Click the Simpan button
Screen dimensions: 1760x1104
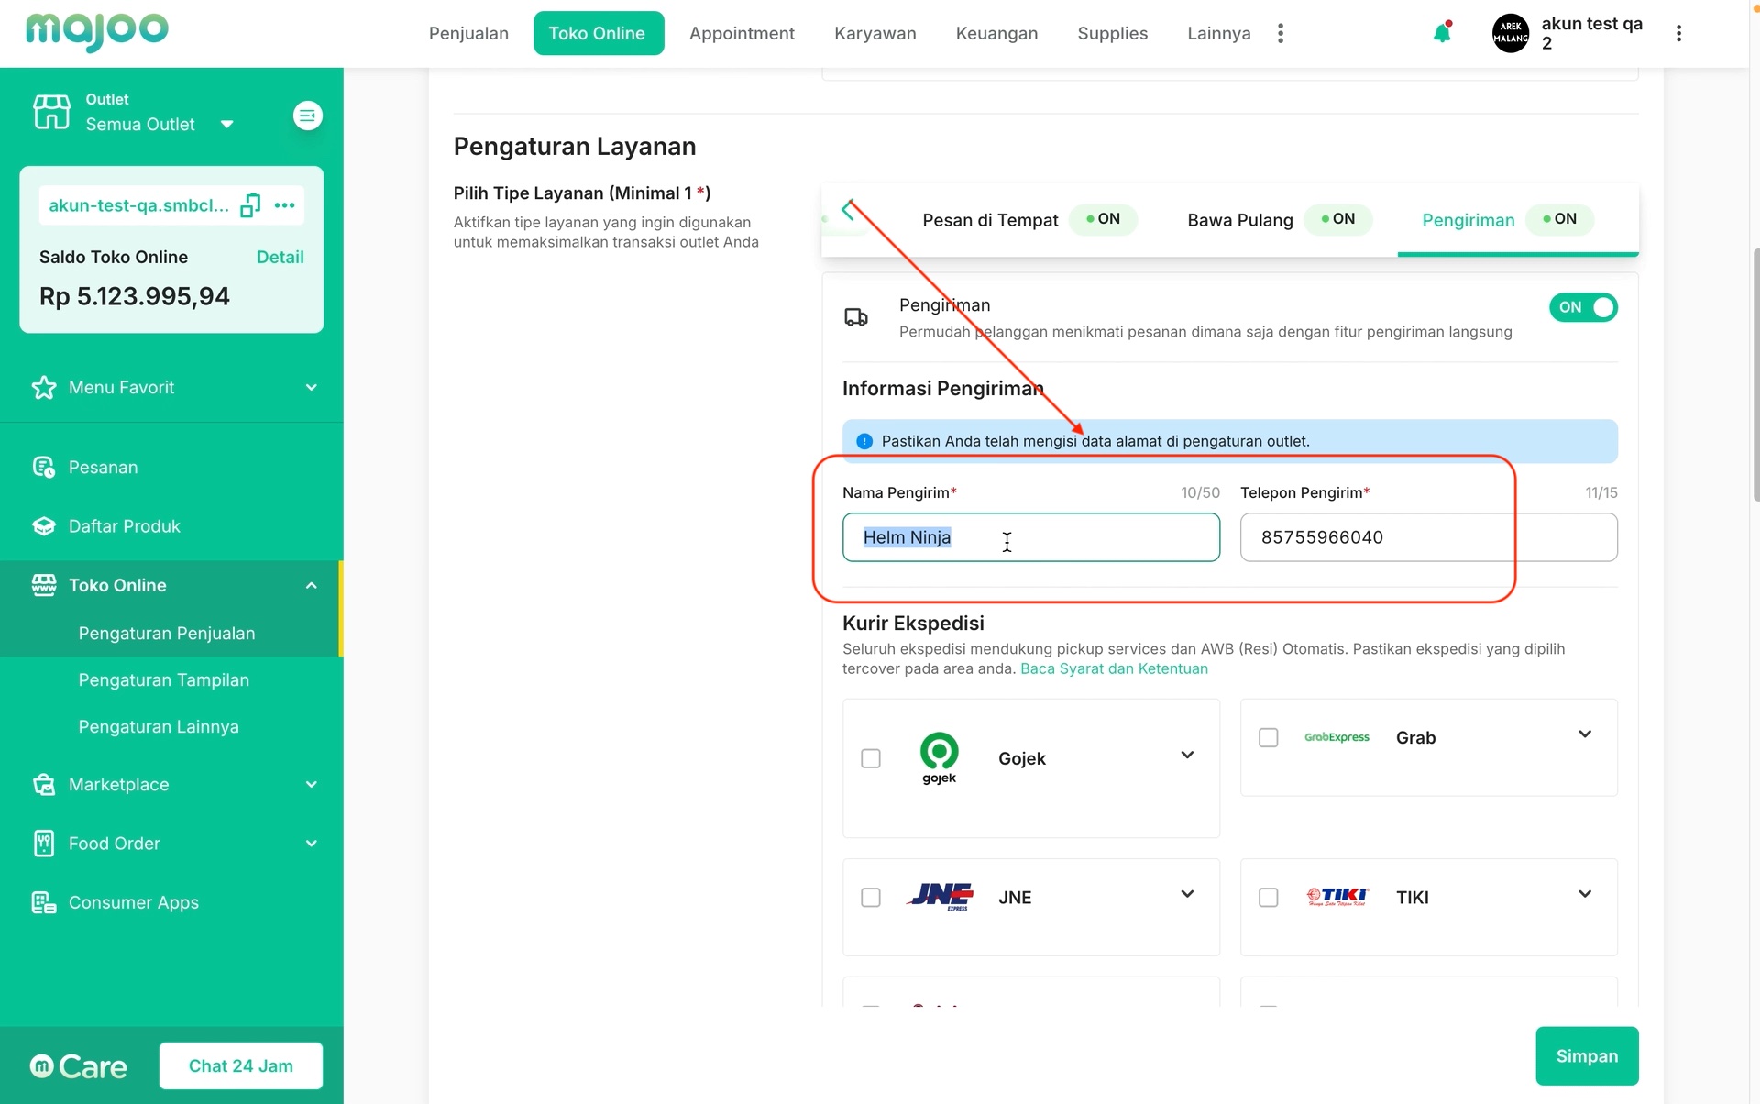point(1587,1055)
